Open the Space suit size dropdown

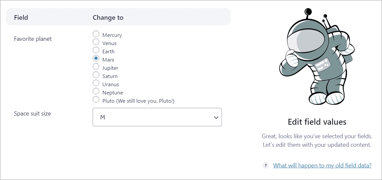coord(157,117)
